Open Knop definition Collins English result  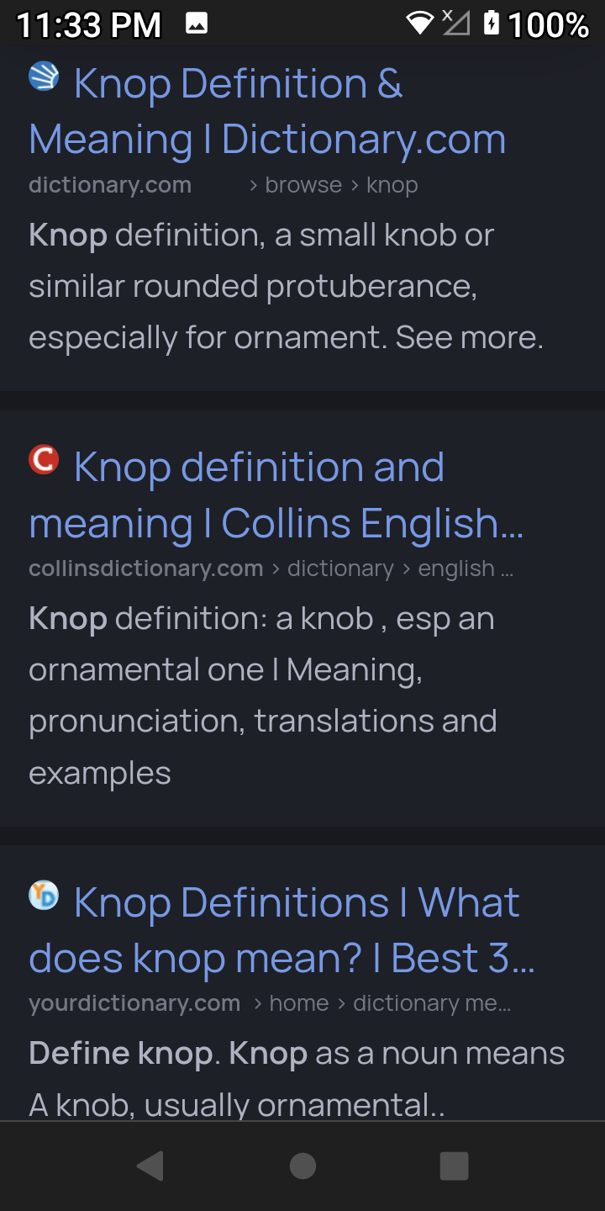click(x=276, y=494)
